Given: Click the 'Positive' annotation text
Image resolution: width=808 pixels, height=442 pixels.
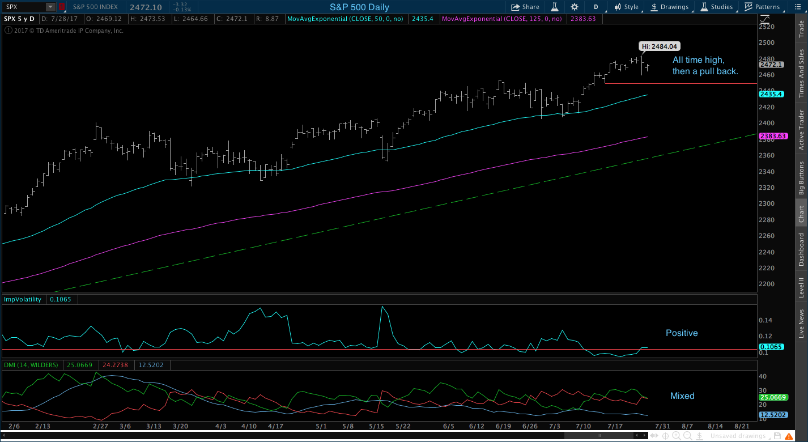Looking at the screenshot, I should 682,333.
